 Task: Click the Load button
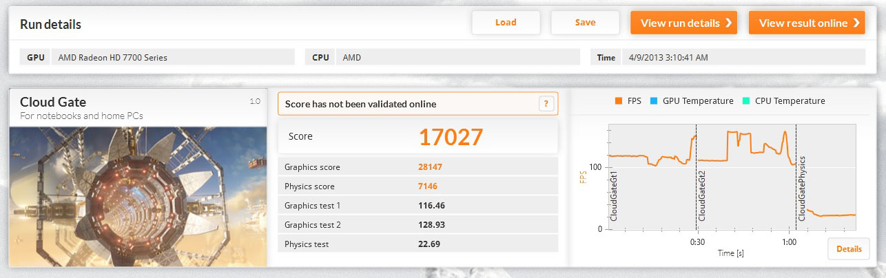[506, 23]
